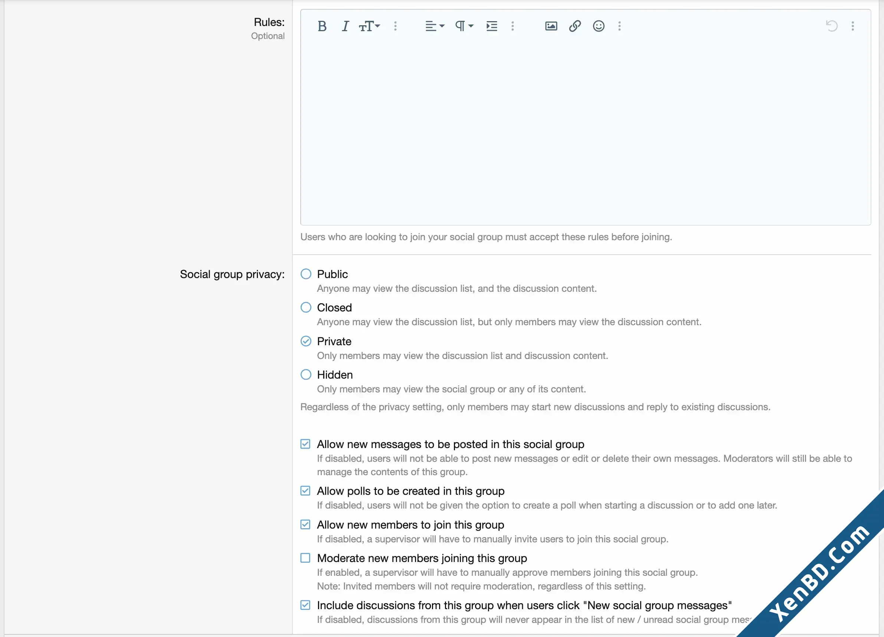This screenshot has height=637, width=884.
Task: Insert an image into Rules
Action: point(551,26)
